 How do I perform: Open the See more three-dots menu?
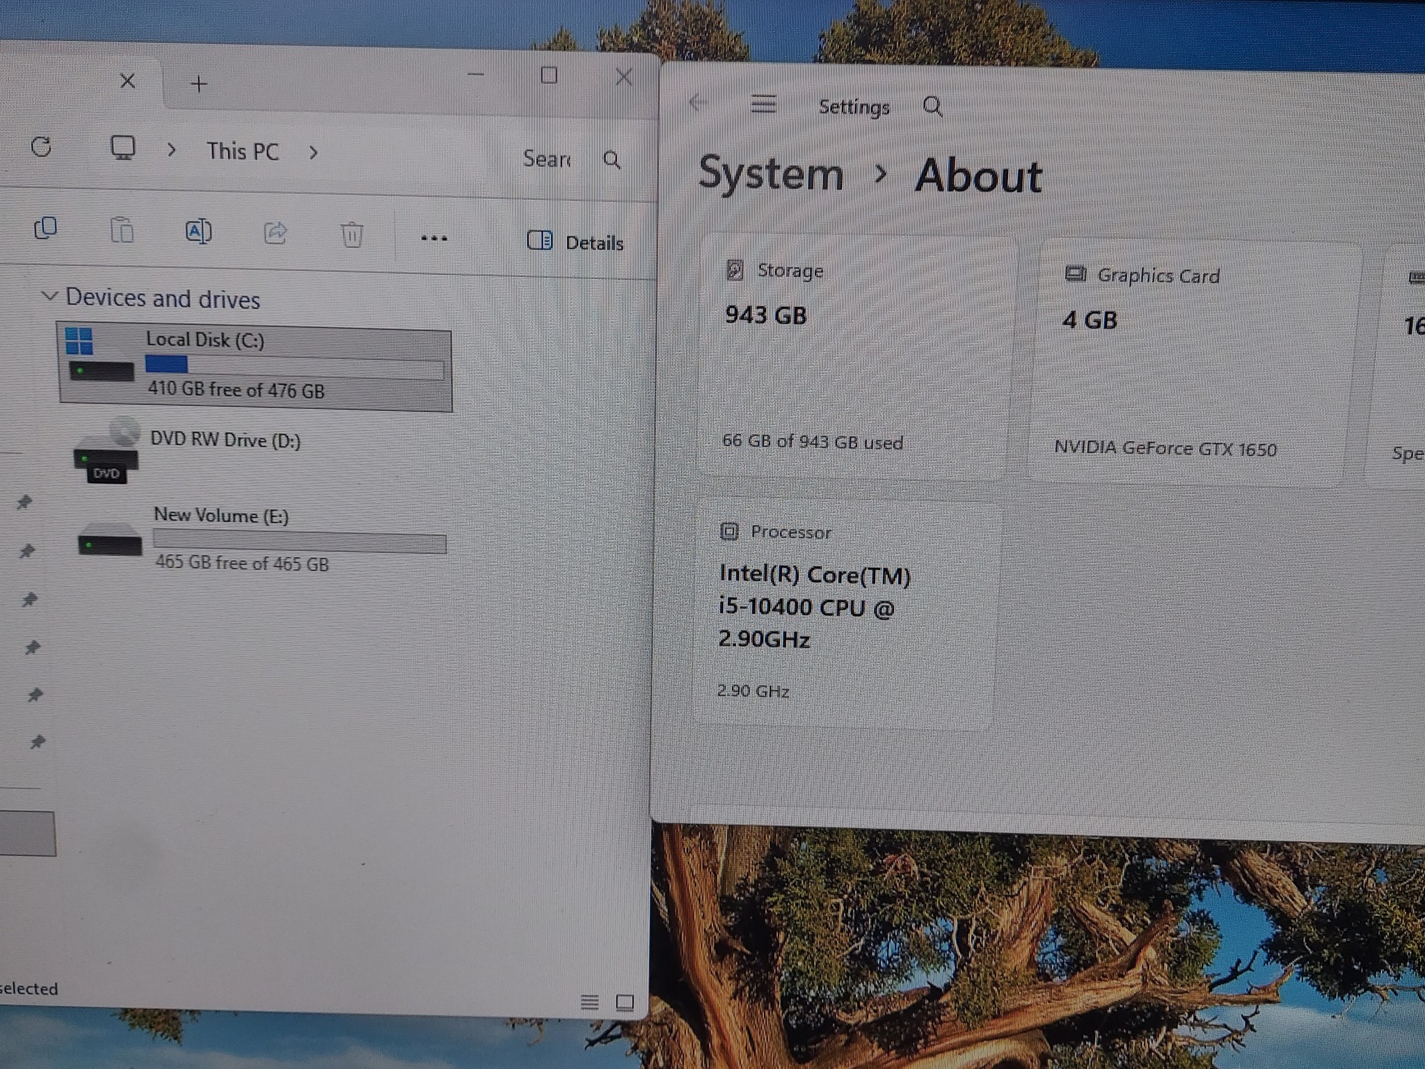point(434,238)
